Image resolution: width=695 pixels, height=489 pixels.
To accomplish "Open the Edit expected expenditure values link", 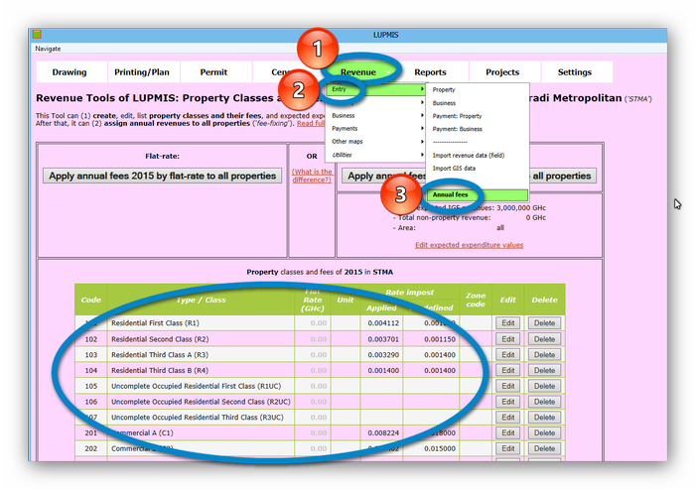I will point(469,245).
